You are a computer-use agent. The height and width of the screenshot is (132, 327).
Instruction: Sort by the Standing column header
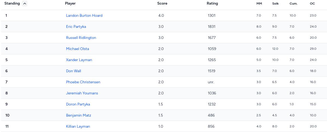[x=12, y=4]
